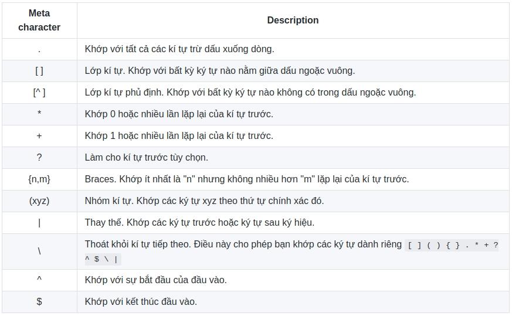Click description "Làm cho kí tự trước tùy chọn."
The height and width of the screenshot is (316, 512).
coord(146,158)
